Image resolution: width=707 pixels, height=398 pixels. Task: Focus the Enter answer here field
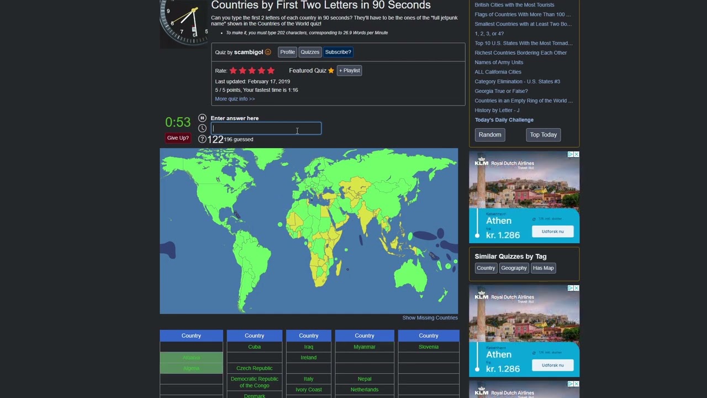[266, 128]
